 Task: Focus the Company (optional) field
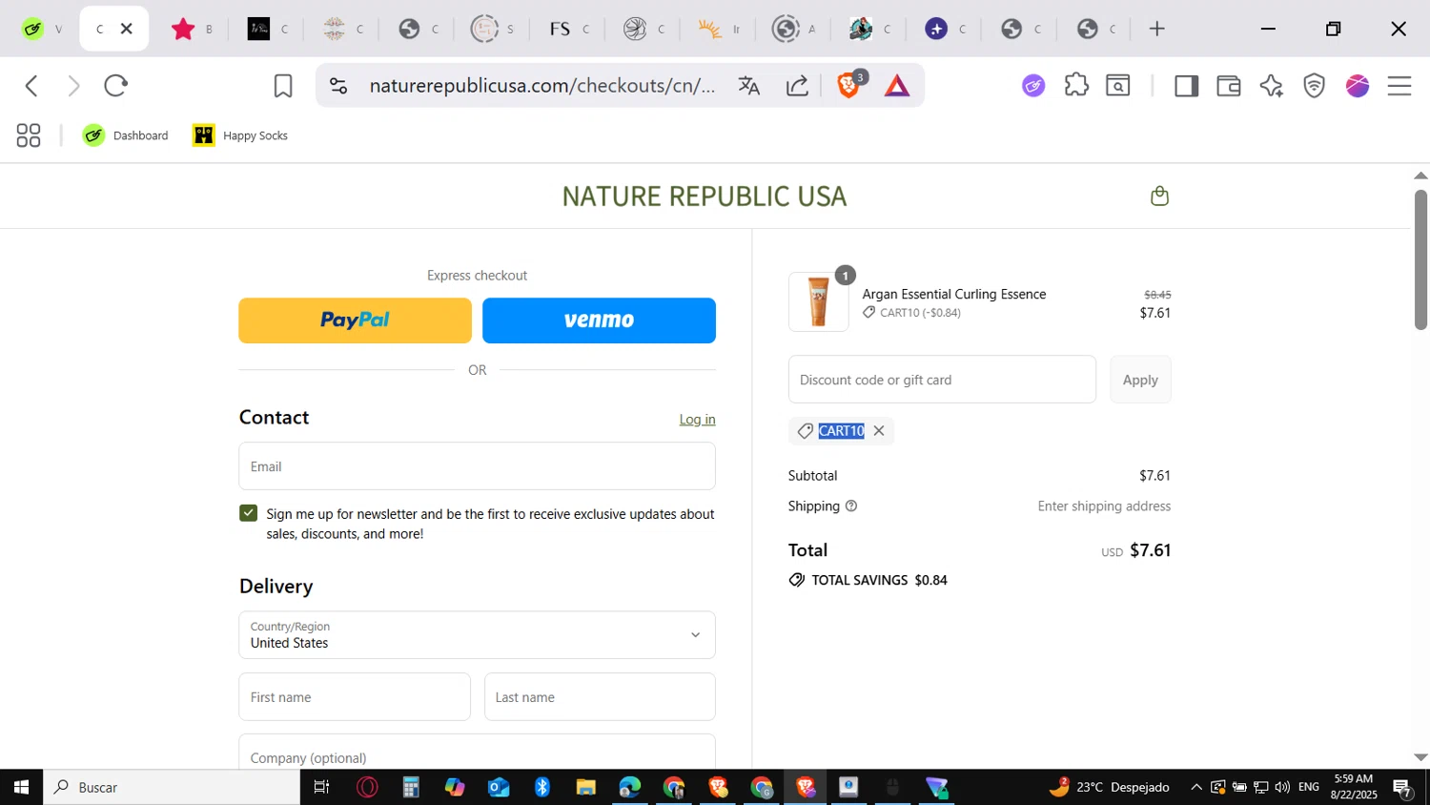(x=477, y=753)
